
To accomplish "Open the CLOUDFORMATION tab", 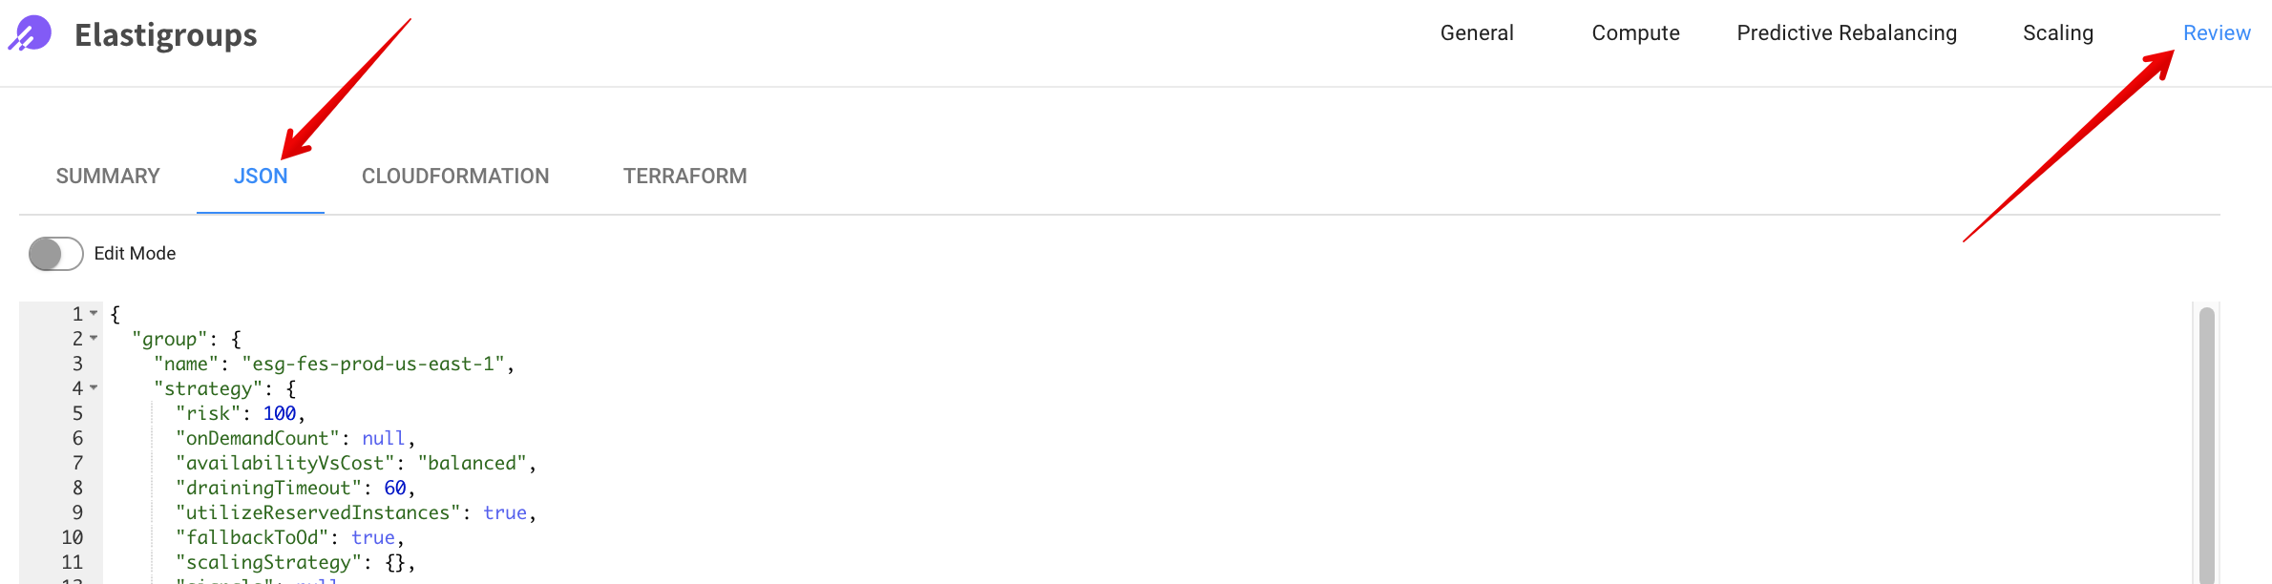I will pyautogui.click(x=455, y=177).
